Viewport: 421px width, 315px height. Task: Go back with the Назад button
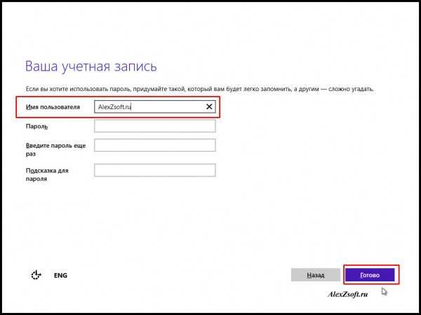point(315,275)
